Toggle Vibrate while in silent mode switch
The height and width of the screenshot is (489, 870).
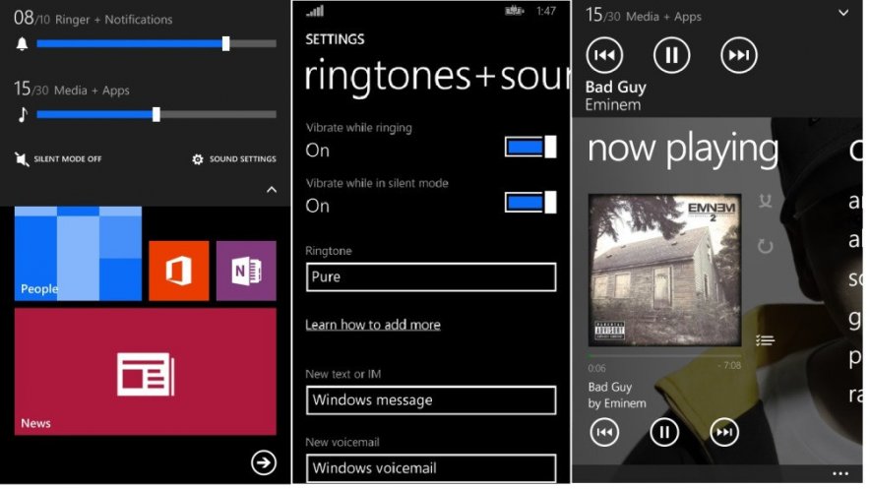pos(530,203)
